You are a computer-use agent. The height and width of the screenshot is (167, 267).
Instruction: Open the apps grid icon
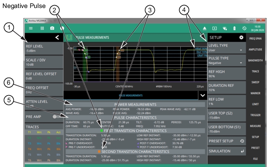[42, 28]
